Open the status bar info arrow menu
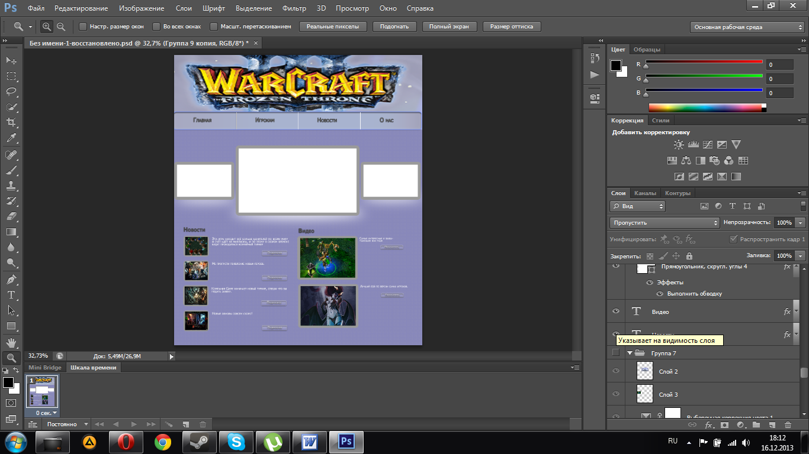 point(172,356)
